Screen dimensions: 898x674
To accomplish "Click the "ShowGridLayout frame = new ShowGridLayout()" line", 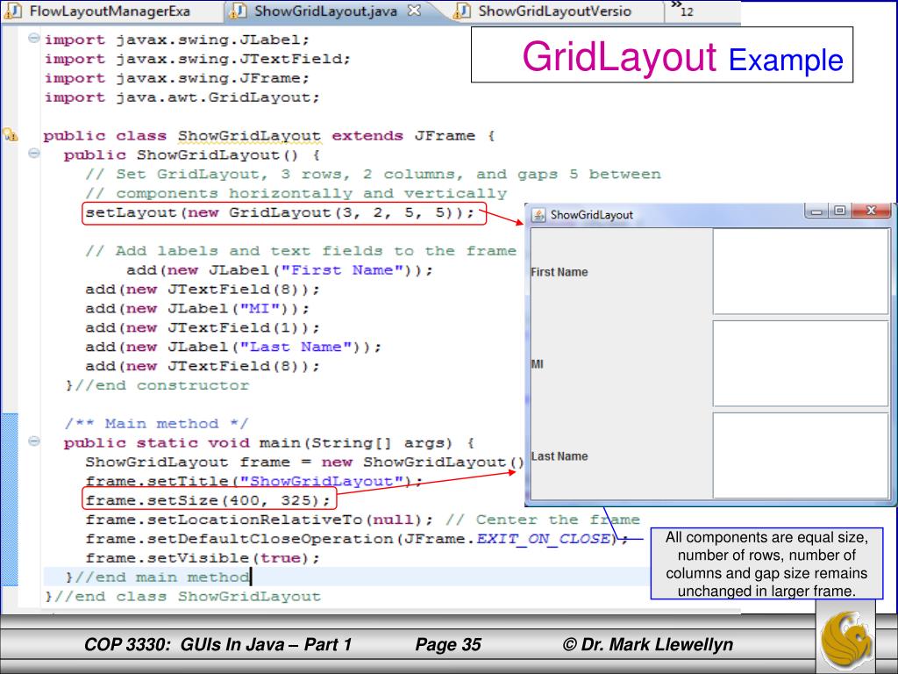I will 304,462.
